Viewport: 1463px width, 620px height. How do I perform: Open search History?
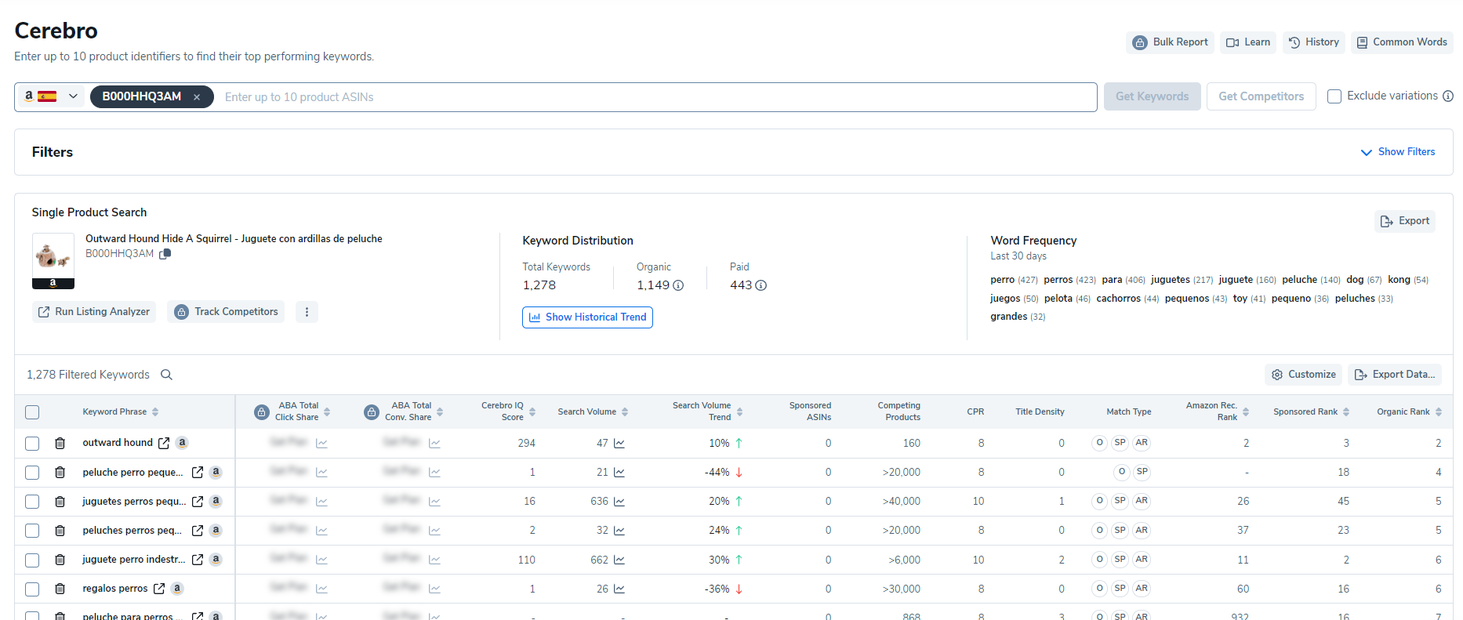1314,42
